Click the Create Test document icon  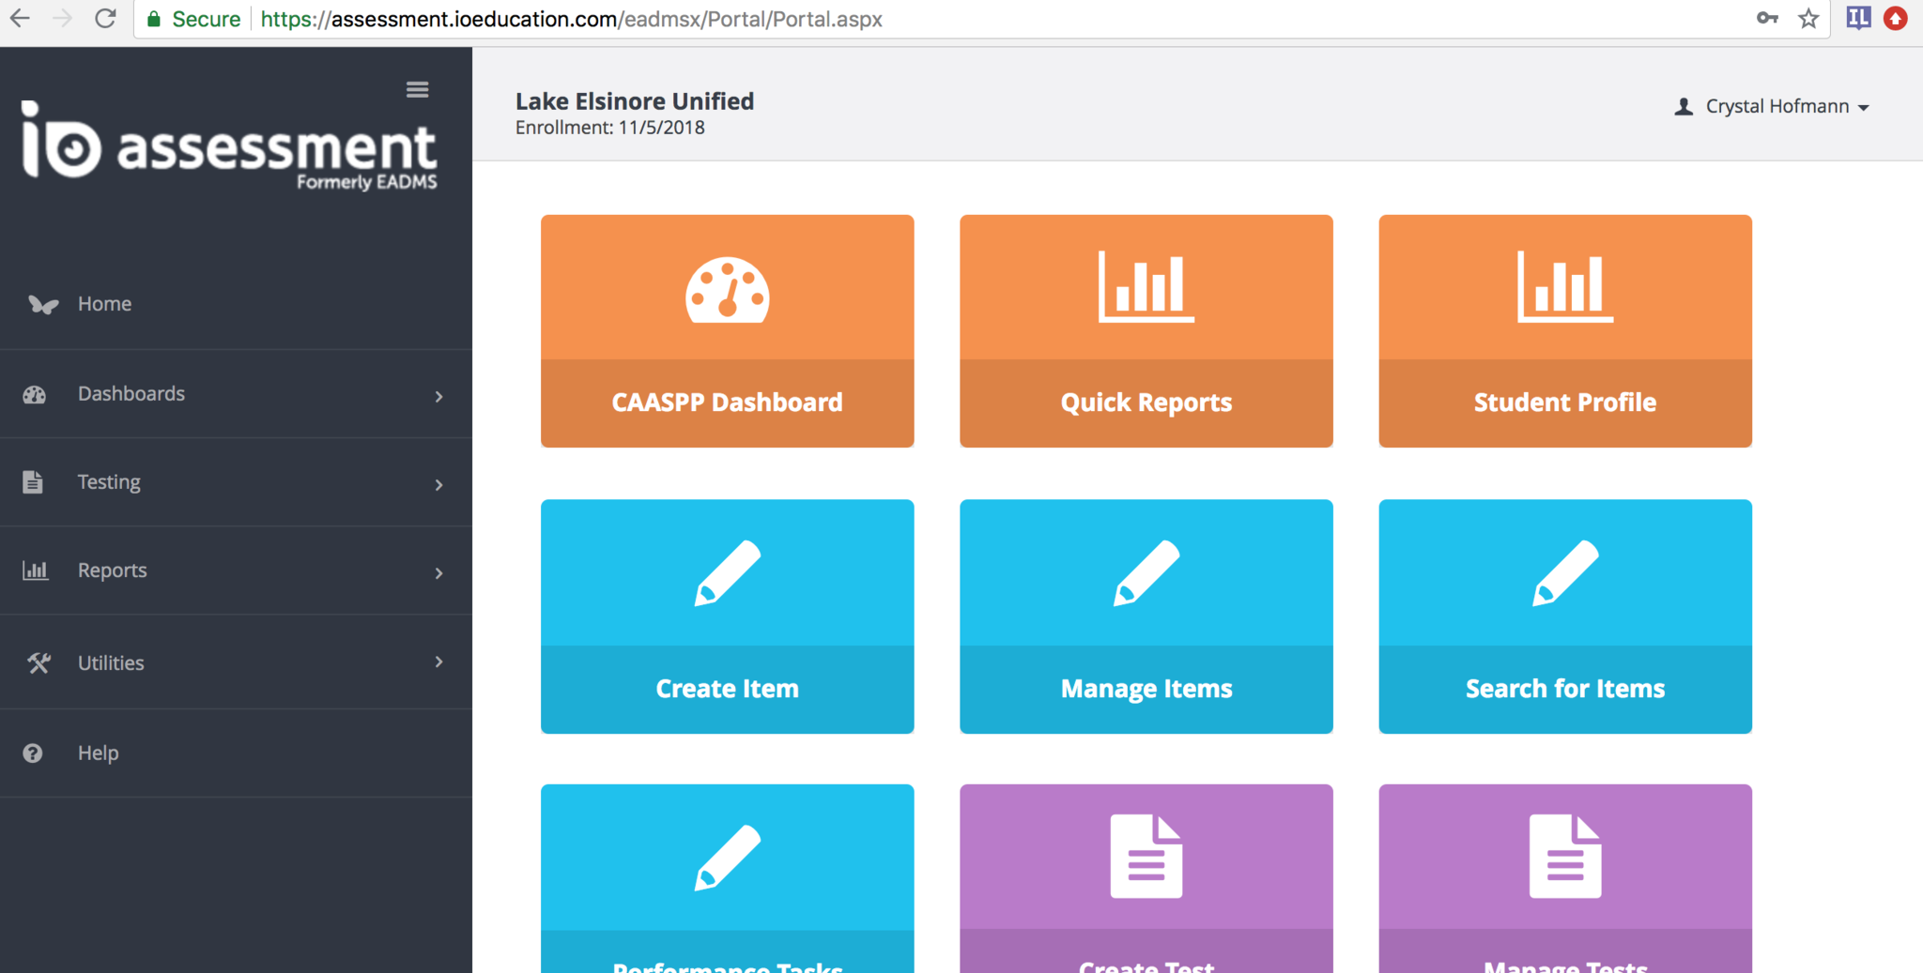click(x=1146, y=856)
